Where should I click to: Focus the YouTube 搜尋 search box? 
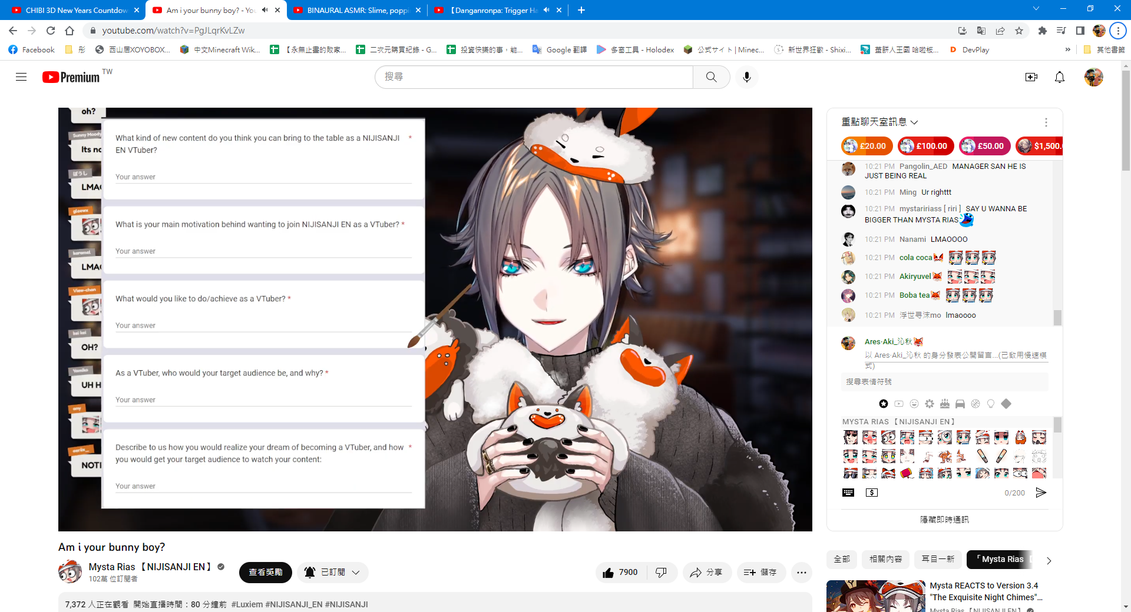pos(534,77)
